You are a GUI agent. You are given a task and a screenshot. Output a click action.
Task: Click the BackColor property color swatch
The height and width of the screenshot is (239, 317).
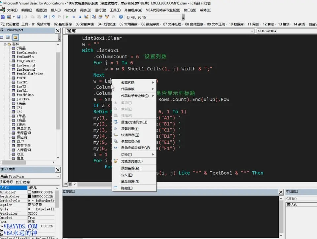coord(29,192)
